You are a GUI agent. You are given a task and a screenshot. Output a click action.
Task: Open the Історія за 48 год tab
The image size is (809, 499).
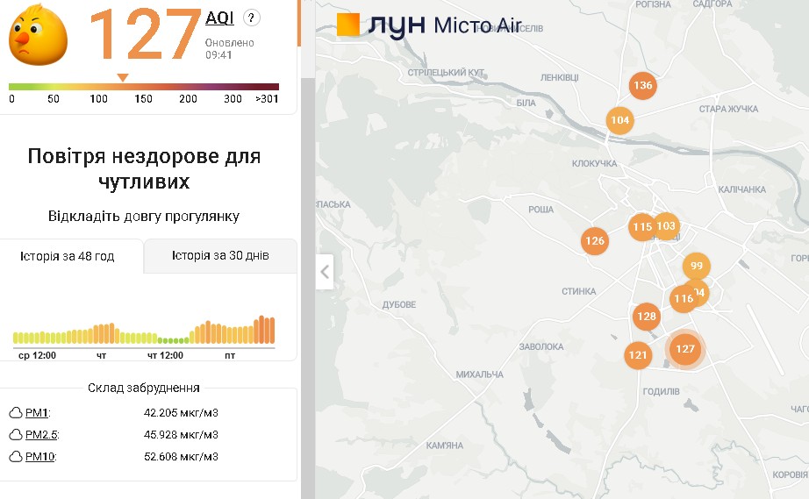point(68,256)
